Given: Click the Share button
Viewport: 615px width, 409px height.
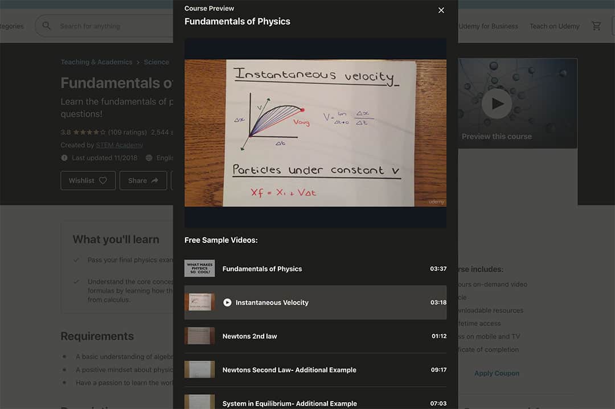Looking at the screenshot, I should click(143, 180).
